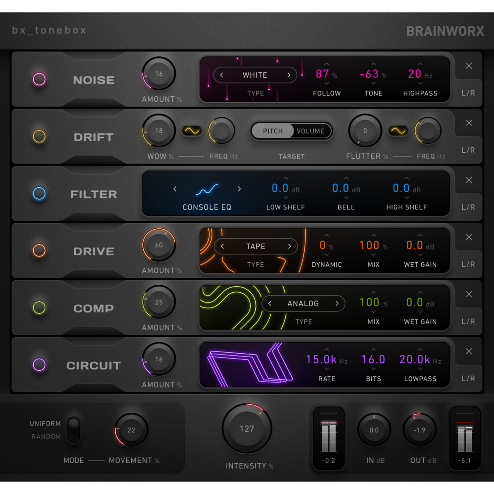The width and height of the screenshot is (494, 494).
Task: Toggle the DRIVE module power ring
Action: (39, 250)
